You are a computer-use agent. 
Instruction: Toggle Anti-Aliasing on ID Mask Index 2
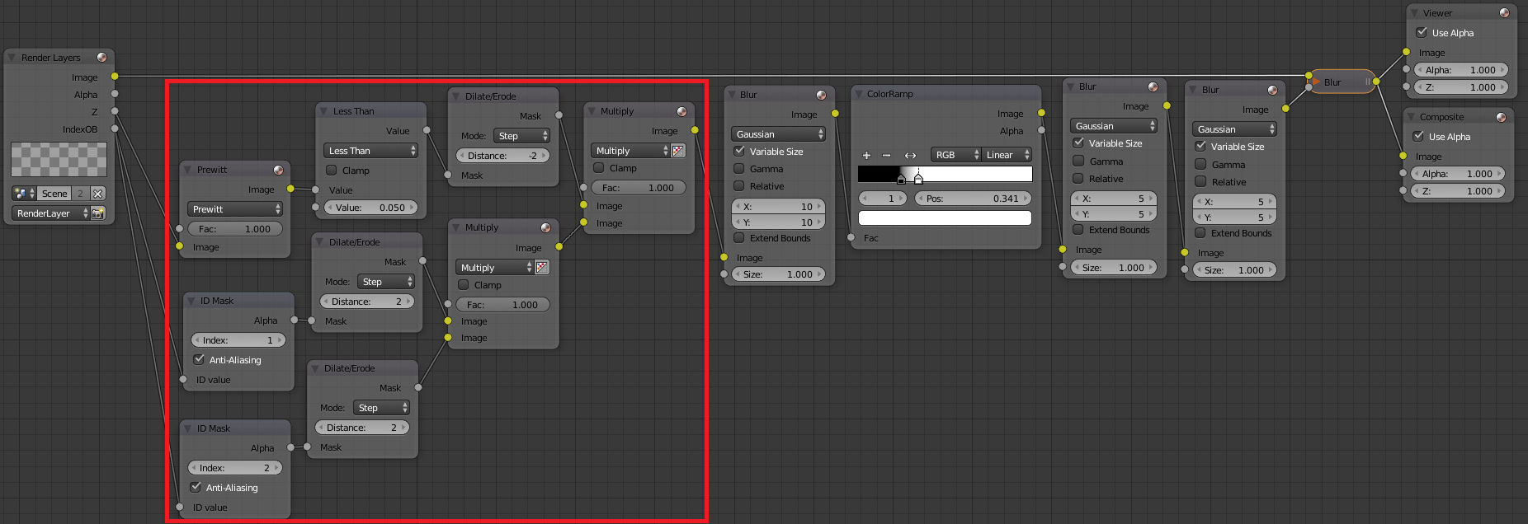[196, 487]
